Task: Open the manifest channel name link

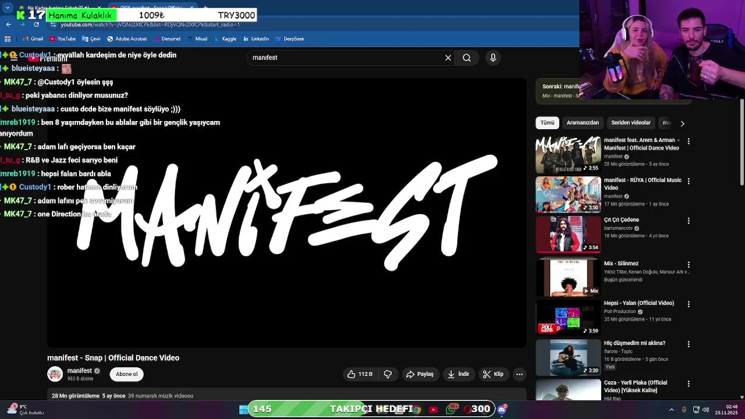Action: 80,371
